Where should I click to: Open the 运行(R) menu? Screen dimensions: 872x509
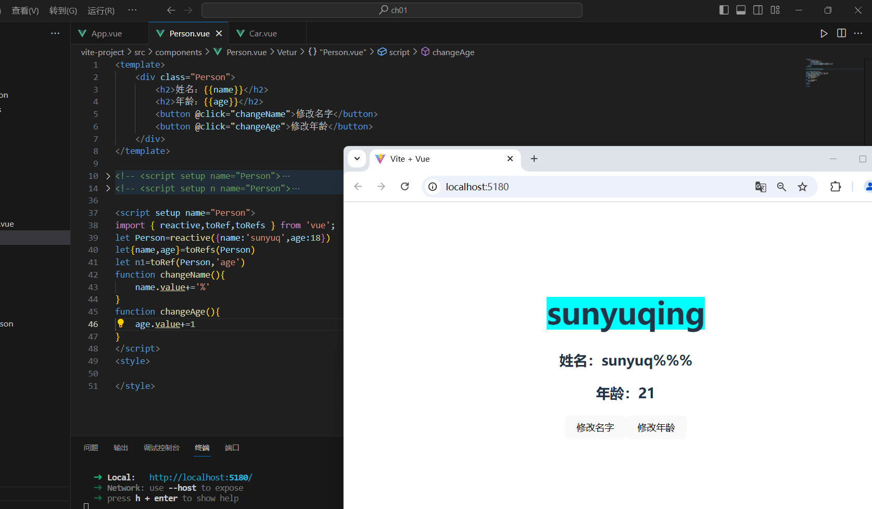pos(101,10)
